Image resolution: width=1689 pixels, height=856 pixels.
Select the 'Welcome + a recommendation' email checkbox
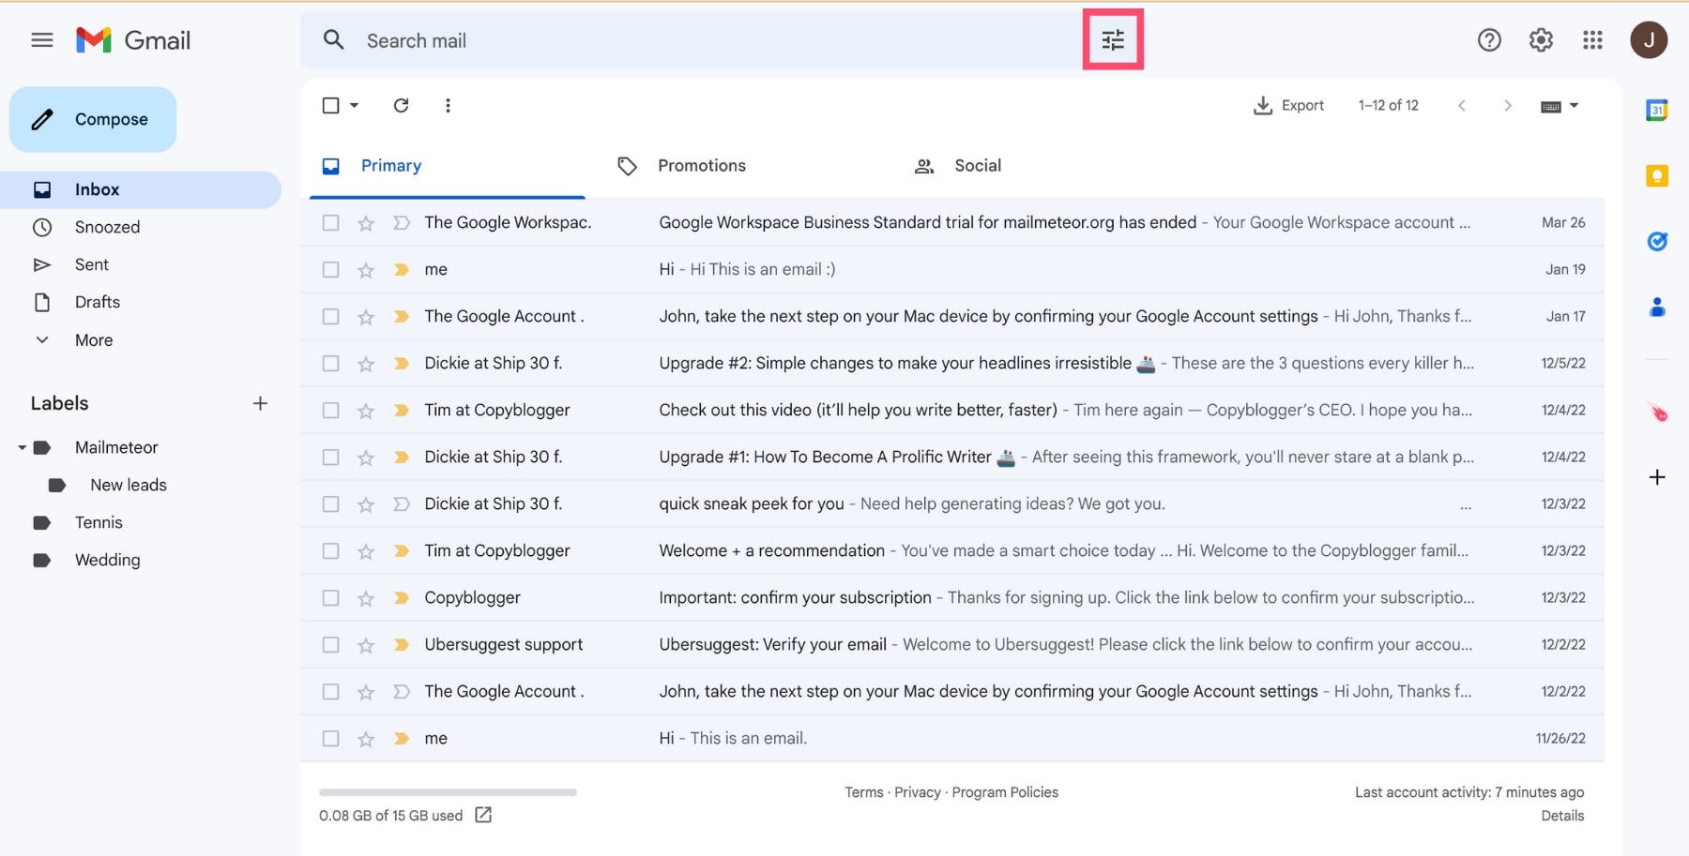tap(330, 550)
